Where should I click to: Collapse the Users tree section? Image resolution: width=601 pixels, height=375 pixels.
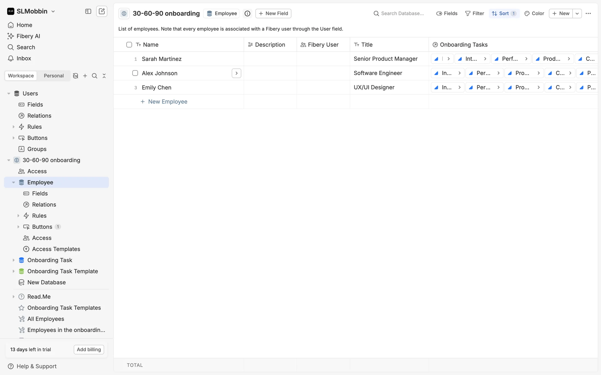9,93
